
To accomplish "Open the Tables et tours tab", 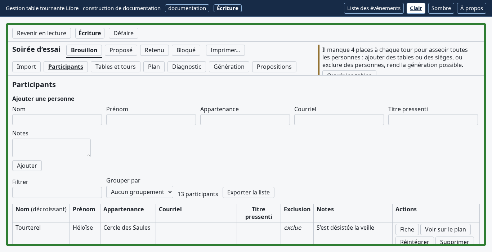I will pyautogui.click(x=116, y=67).
